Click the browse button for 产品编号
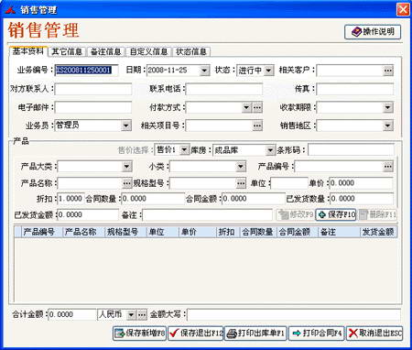This screenshot has width=412, height=350. coord(387,167)
